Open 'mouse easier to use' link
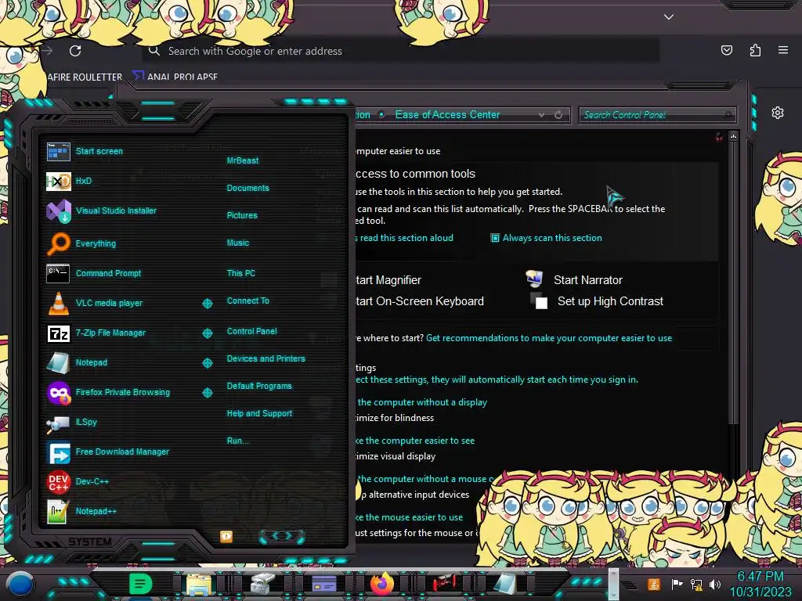The image size is (802, 601). point(409,517)
